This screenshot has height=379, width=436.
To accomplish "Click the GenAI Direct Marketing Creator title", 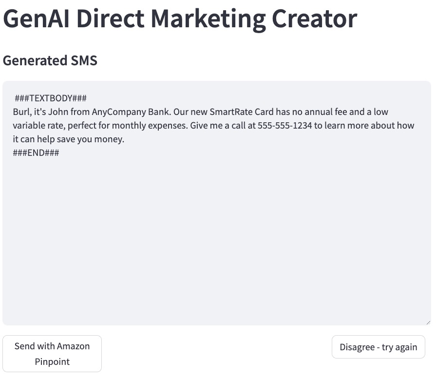I will (180, 19).
